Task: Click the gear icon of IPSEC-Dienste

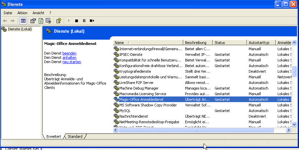Action: point(116,55)
